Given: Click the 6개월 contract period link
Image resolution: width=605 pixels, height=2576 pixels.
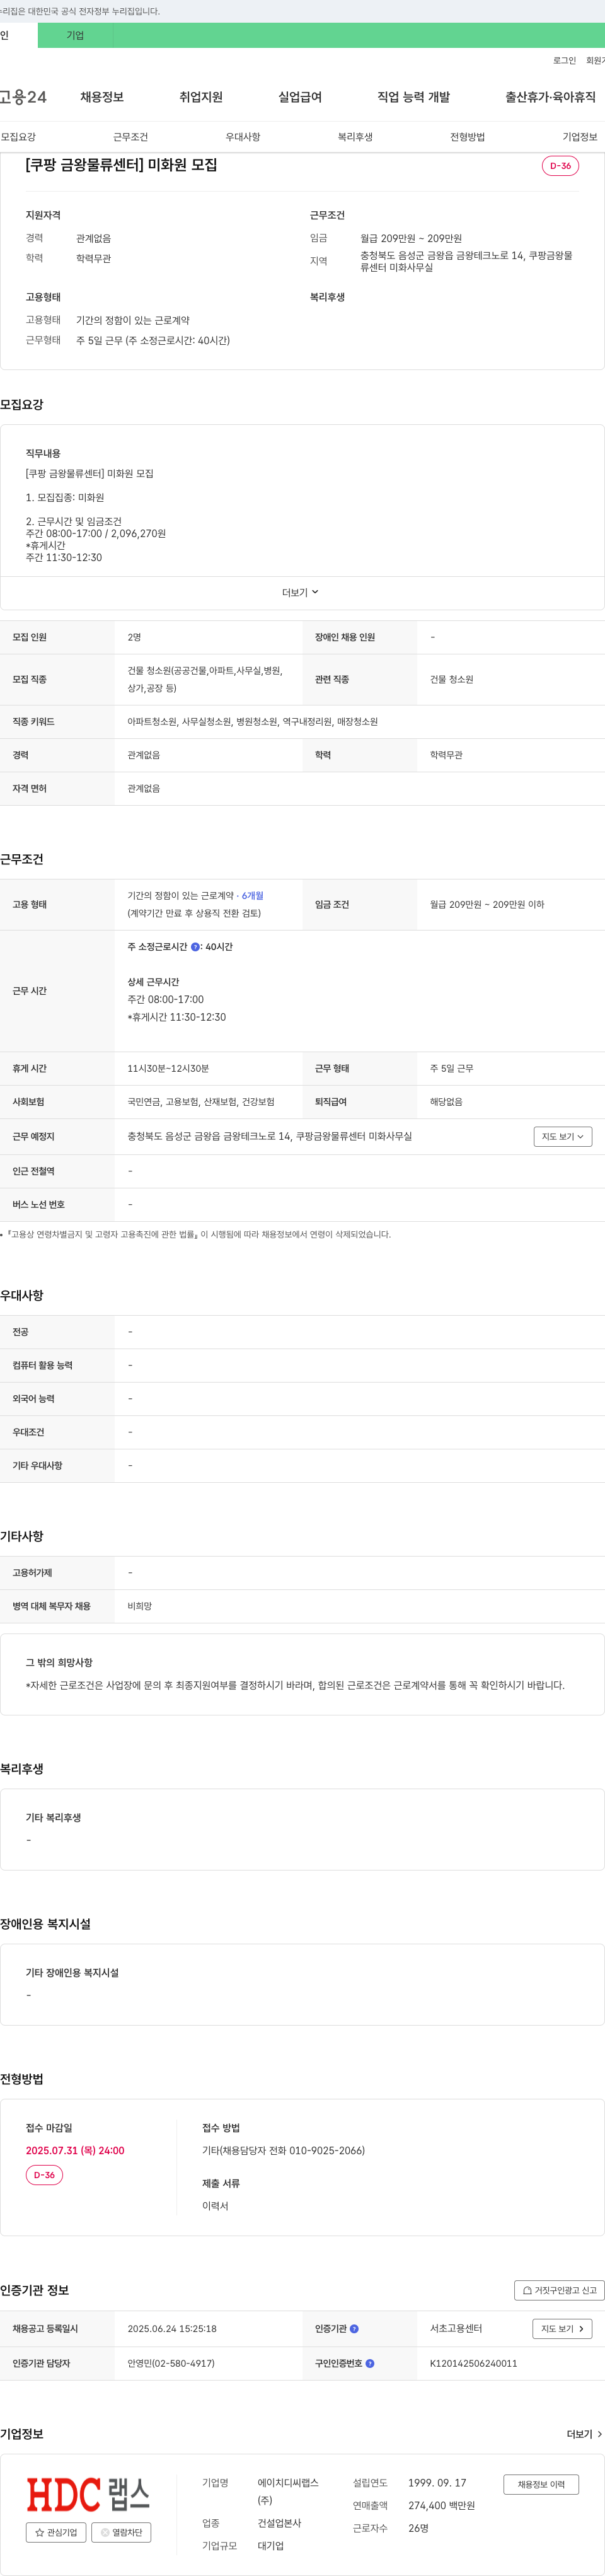Looking at the screenshot, I should pyautogui.click(x=252, y=896).
